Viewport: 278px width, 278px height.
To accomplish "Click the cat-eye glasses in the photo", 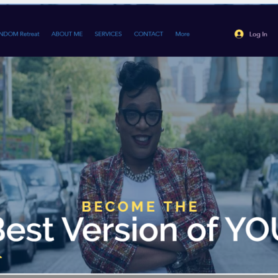I will (x=141, y=117).
